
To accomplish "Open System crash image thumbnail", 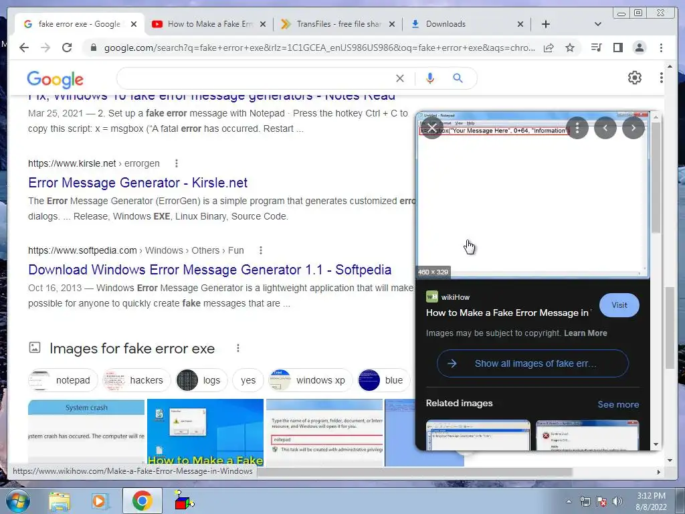I will [x=86, y=432].
